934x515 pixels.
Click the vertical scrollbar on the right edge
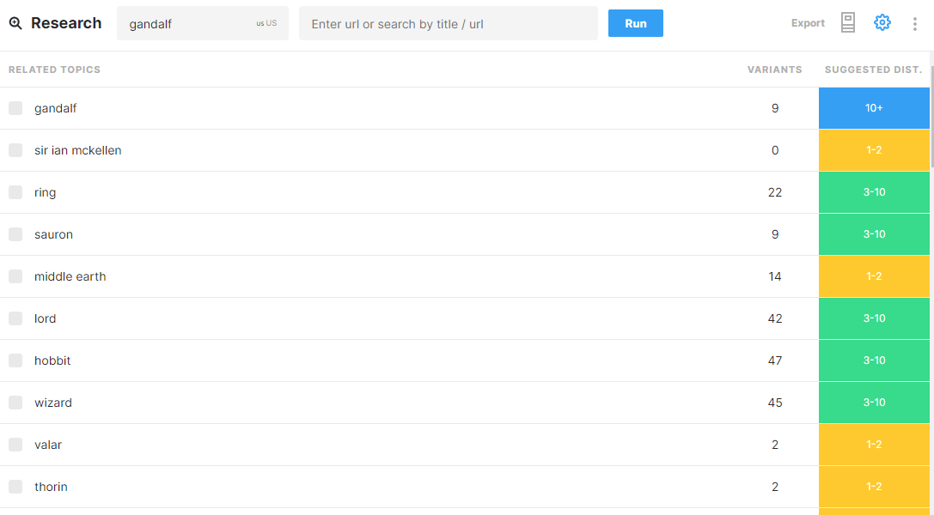[931, 119]
